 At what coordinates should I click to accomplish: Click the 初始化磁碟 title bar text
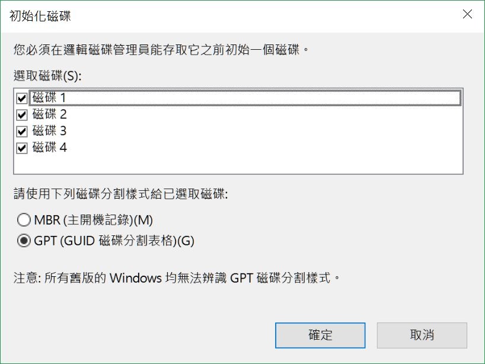point(40,16)
